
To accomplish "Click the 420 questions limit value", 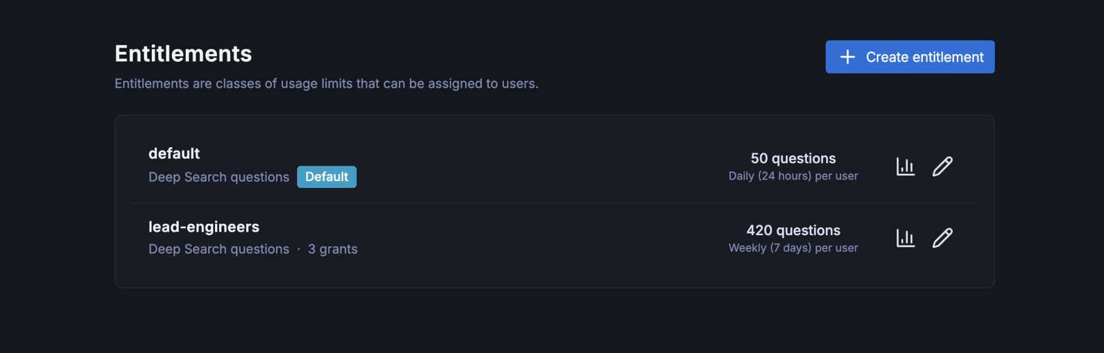I will tap(793, 230).
